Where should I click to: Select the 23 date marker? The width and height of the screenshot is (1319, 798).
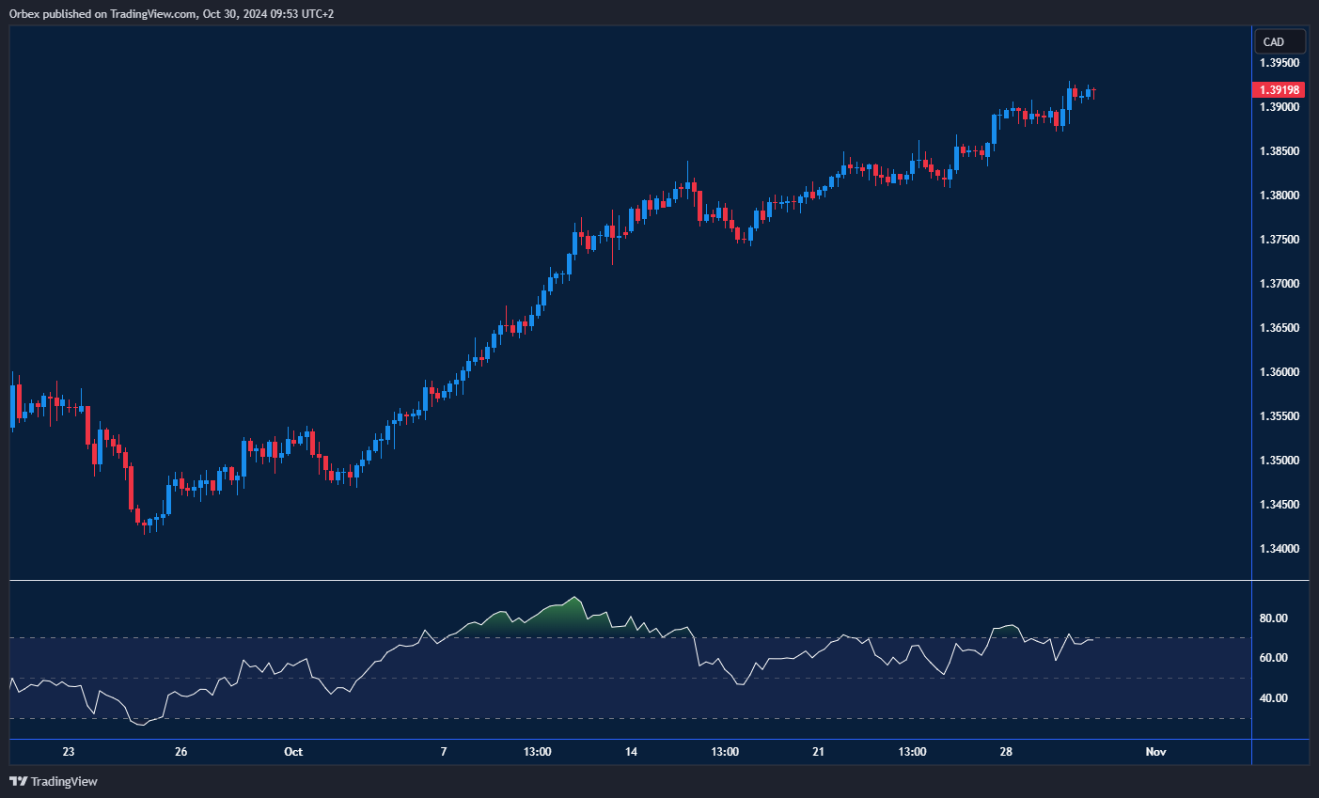coord(69,752)
